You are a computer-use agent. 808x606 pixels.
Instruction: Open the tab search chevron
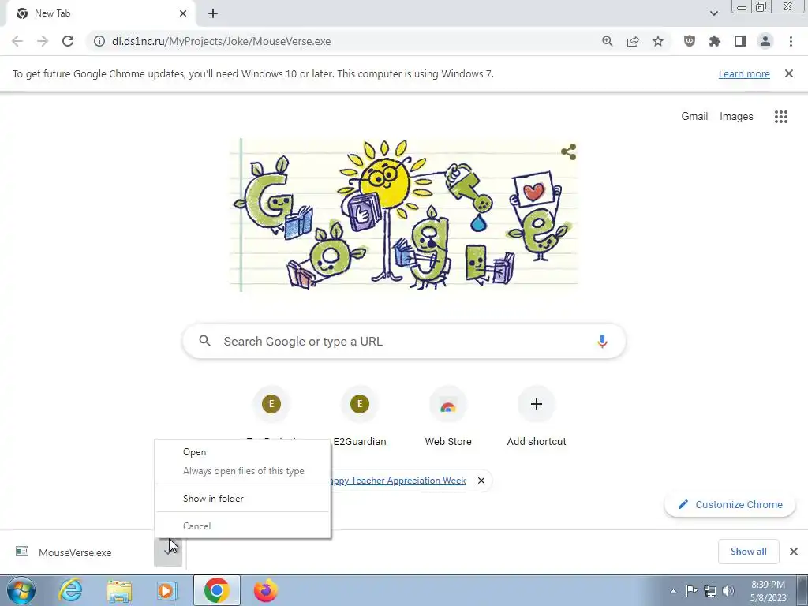click(713, 13)
